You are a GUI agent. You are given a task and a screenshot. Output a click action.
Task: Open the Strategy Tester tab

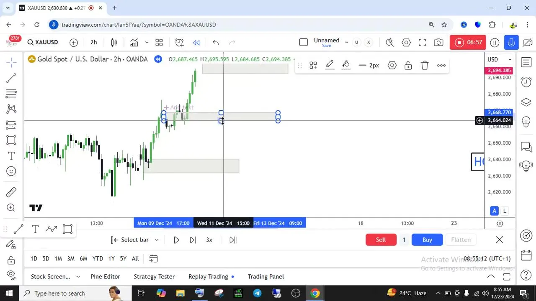154,276
